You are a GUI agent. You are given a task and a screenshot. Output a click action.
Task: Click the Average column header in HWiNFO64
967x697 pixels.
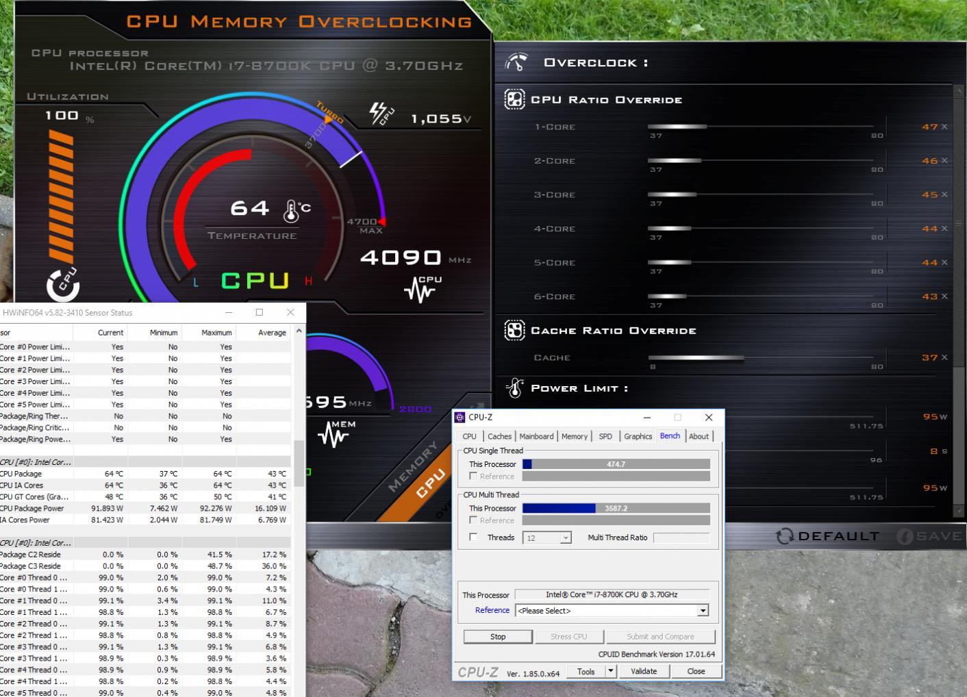(263, 333)
